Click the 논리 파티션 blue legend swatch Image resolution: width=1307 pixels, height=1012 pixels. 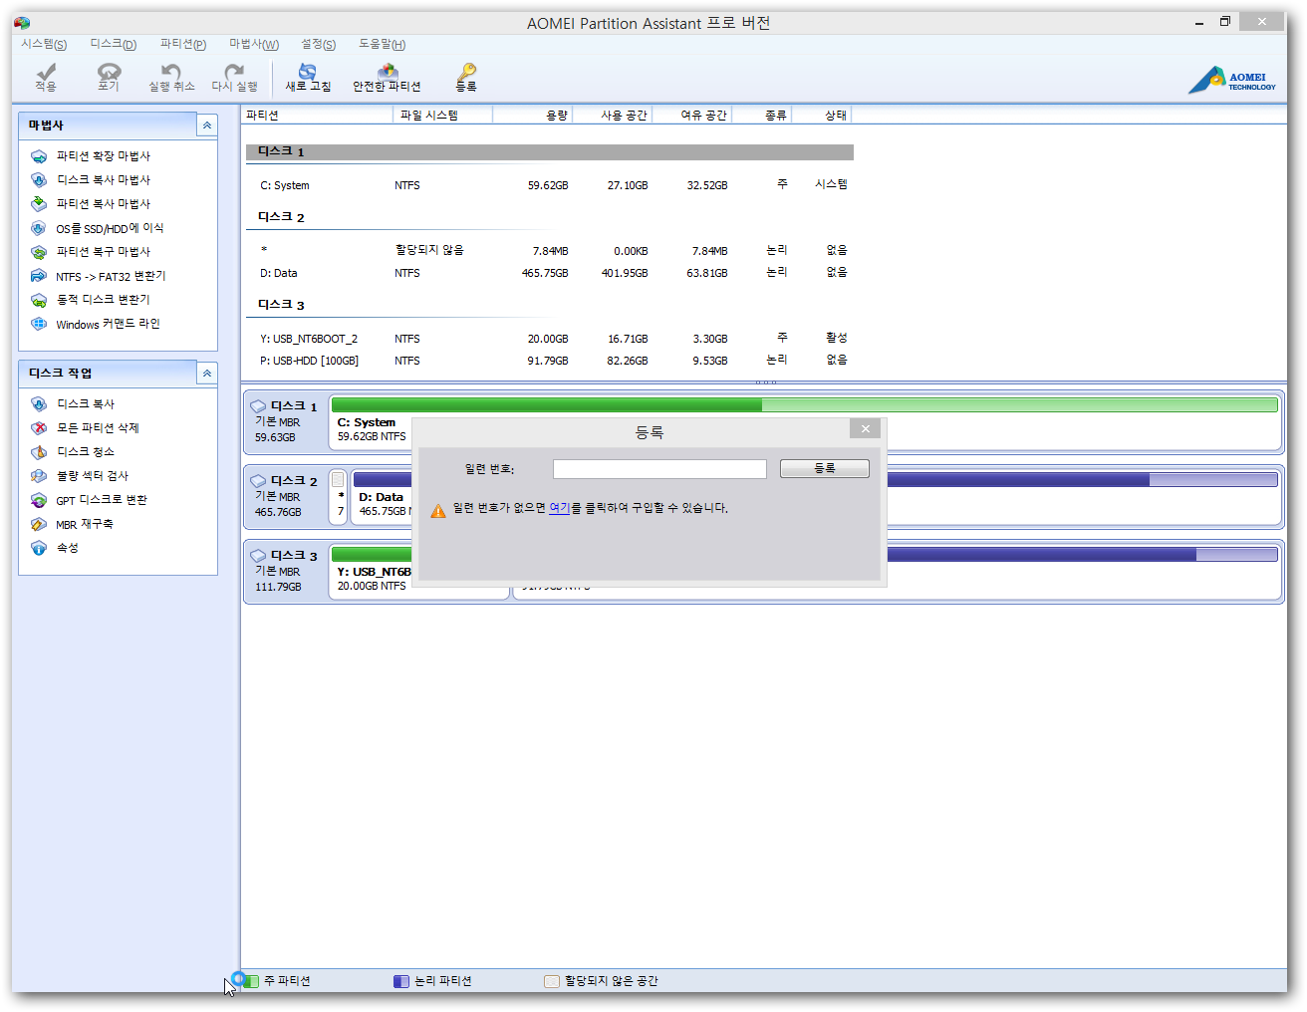click(401, 981)
